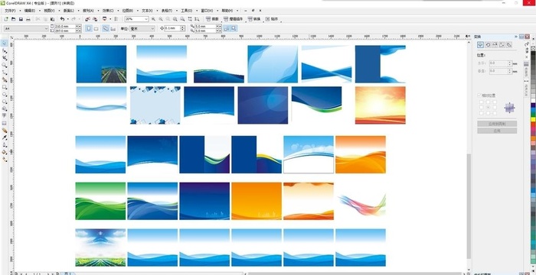The width and height of the screenshot is (536, 275).
Task: Check the bottom-right anchor point box
Action: tap(495, 113)
